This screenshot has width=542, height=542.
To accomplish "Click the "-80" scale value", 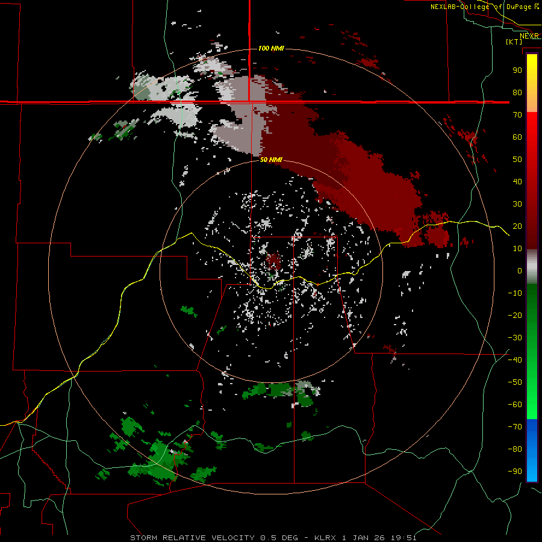I will pos(515,449).
